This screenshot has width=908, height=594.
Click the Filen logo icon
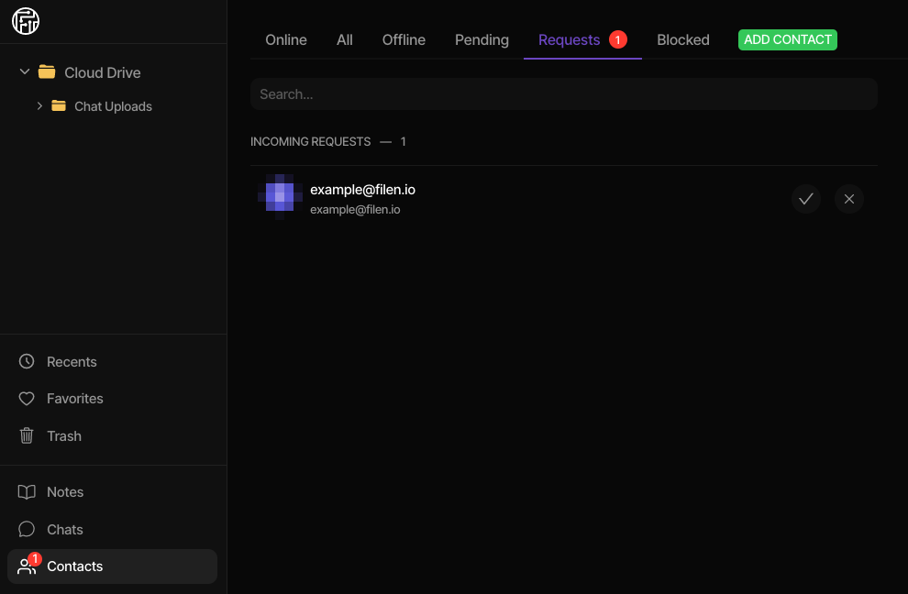coord(26,21)
